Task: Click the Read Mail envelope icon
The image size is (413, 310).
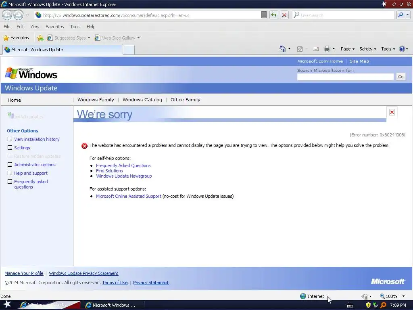Action: pos(315,49)
